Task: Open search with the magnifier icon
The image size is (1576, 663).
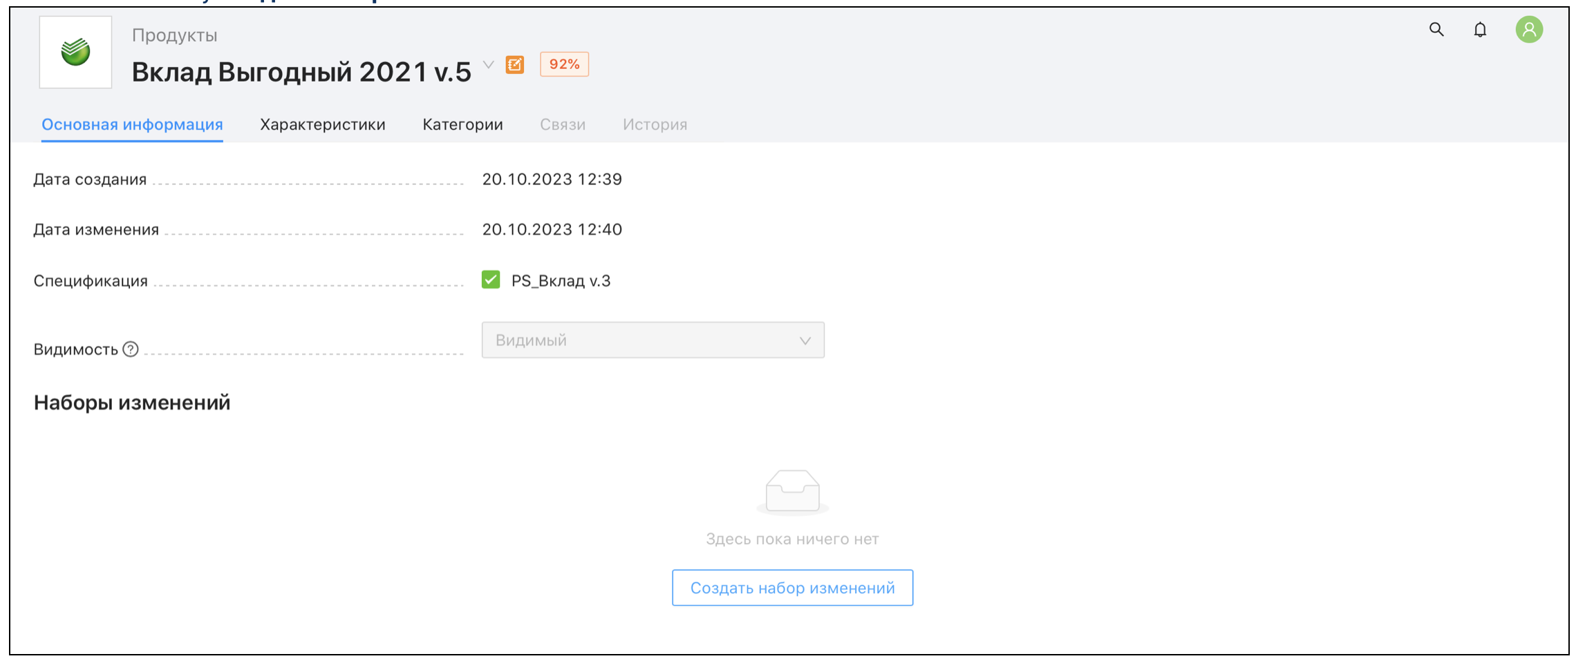Action: click(x=1436, y=30)
